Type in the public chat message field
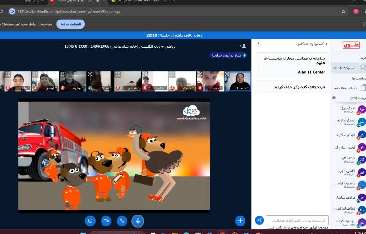 297,220
